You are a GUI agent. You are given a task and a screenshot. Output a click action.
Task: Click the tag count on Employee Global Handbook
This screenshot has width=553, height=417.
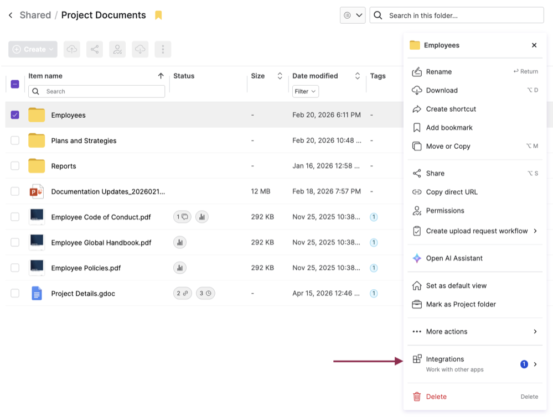pos(374,243)
